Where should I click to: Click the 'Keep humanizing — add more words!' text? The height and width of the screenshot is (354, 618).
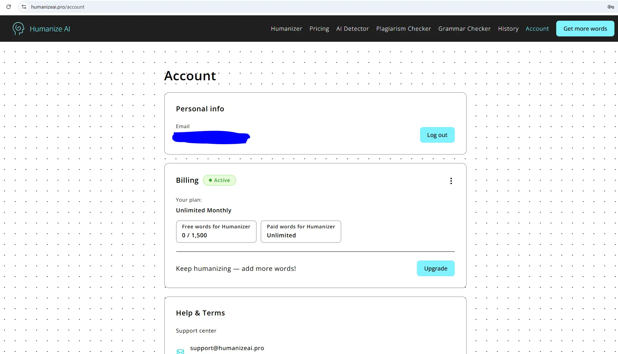[236, 269]
